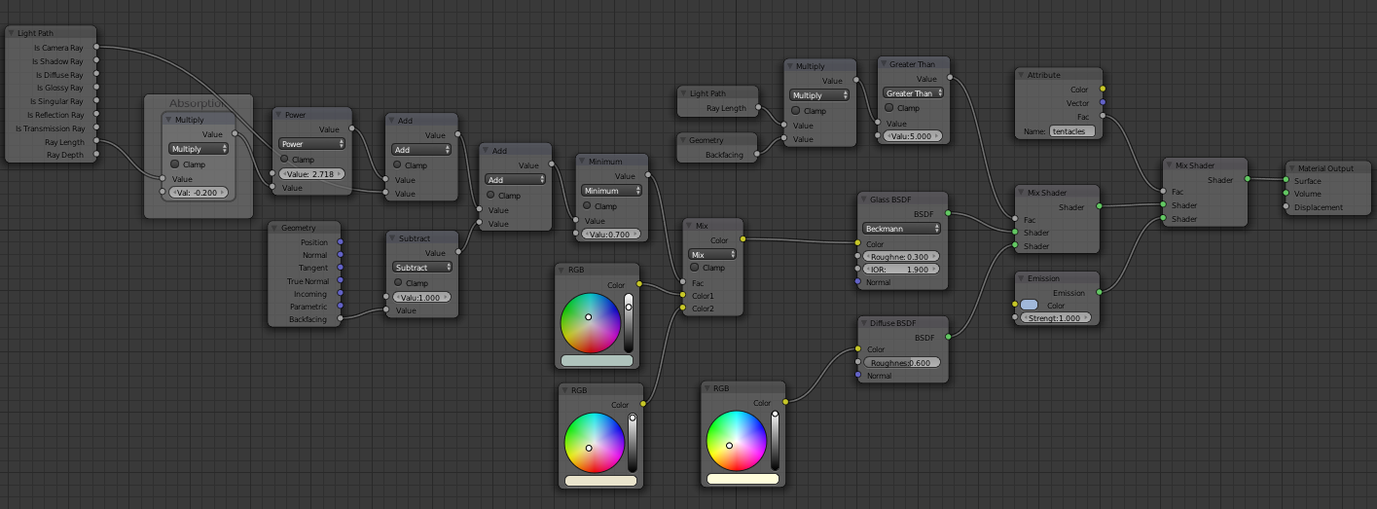Select the Absorption frame by its title

198,103
